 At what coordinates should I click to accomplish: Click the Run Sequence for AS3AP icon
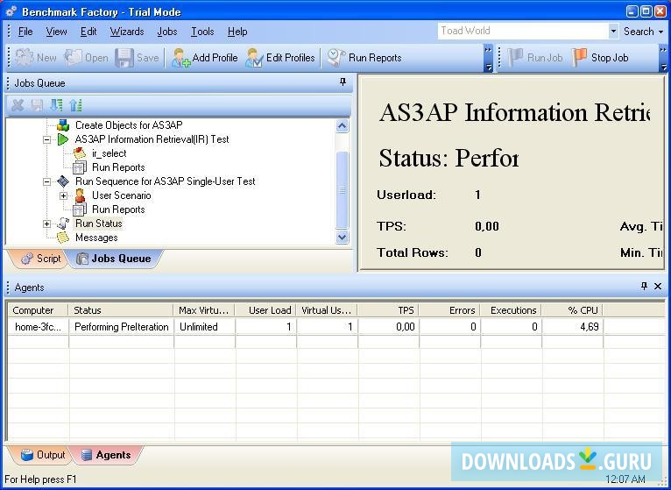pos(63,181)
